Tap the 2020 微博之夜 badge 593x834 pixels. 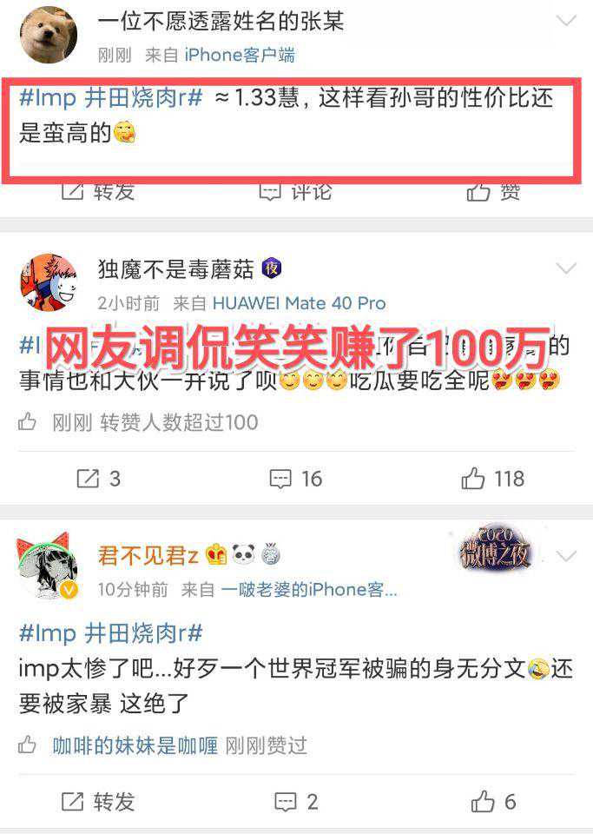point(494,548)
